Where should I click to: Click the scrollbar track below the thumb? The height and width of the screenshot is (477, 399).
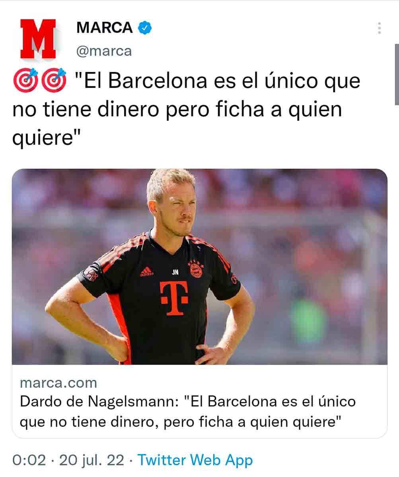coord(397,290)
